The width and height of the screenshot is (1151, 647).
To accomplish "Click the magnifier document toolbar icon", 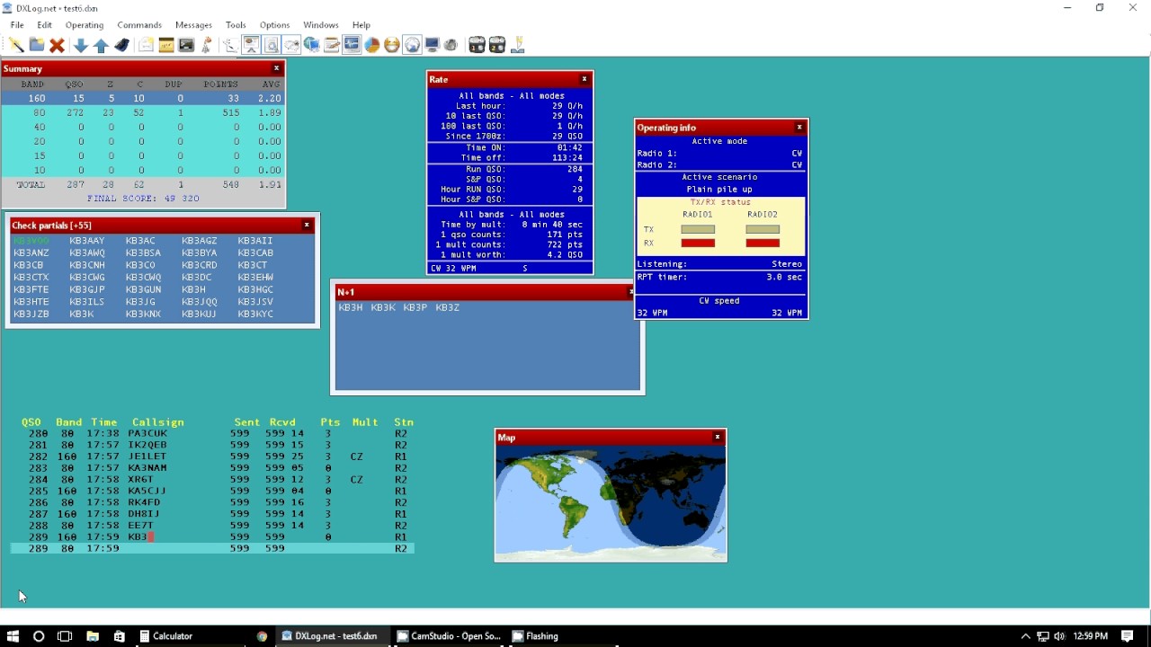I will (271, 45).
